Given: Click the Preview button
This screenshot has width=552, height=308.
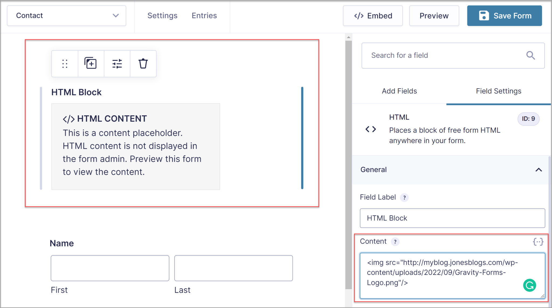Looking at the screenshot, I should tap(434, 16).
